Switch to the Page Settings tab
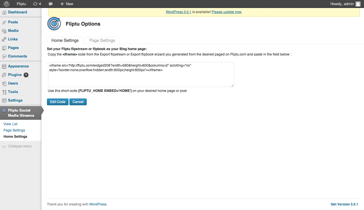Viewport: 364px width, 210px height. click(x=102, y=40)
